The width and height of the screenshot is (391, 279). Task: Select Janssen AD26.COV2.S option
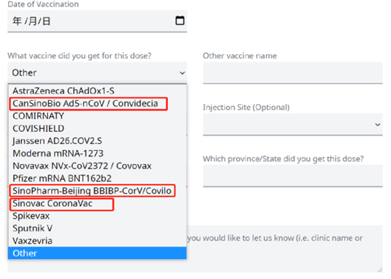click(x=97, y=141)
